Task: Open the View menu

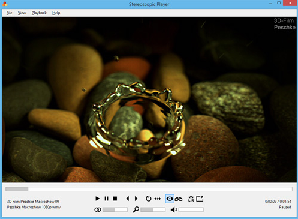Action: tap(22, 13)
